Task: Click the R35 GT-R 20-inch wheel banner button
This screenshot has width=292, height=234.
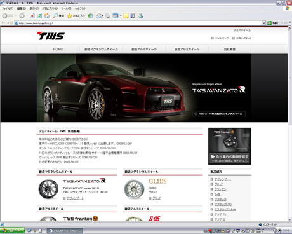Action: click(x=219, y=114)
